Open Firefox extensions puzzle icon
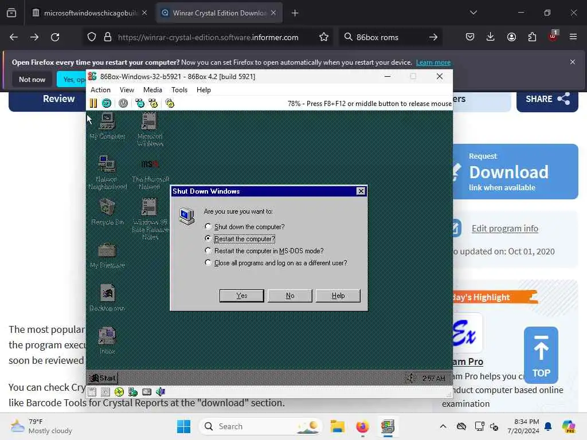 tap(532, 37)
